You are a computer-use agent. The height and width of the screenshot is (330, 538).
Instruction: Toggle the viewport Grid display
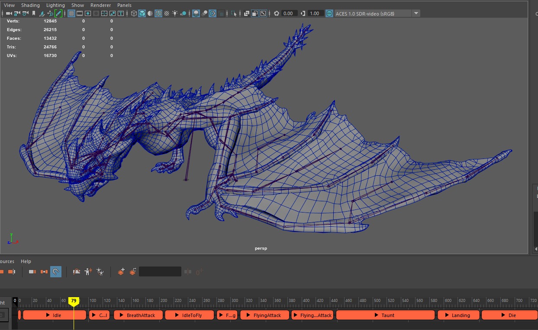(x=71, y=13)
